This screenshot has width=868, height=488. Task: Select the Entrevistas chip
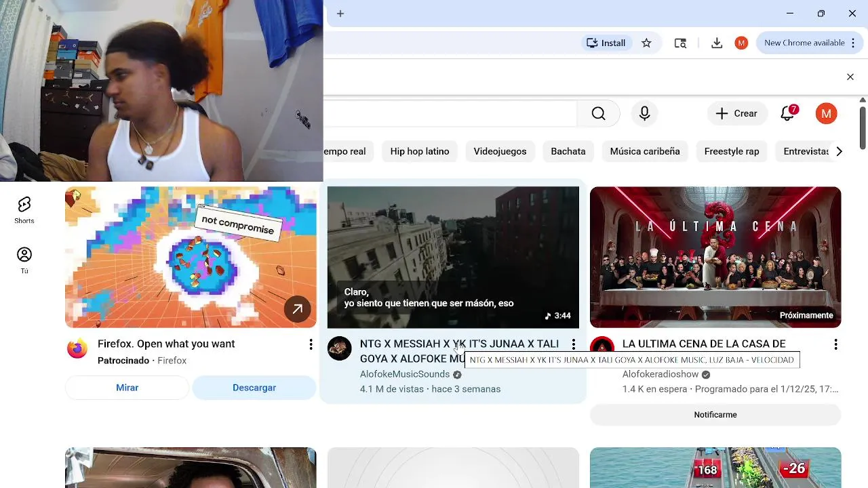[805, 151]
